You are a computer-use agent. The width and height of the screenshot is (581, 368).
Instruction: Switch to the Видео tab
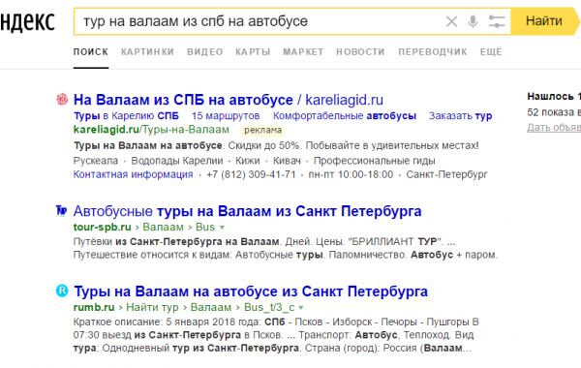tap(205, 52)
